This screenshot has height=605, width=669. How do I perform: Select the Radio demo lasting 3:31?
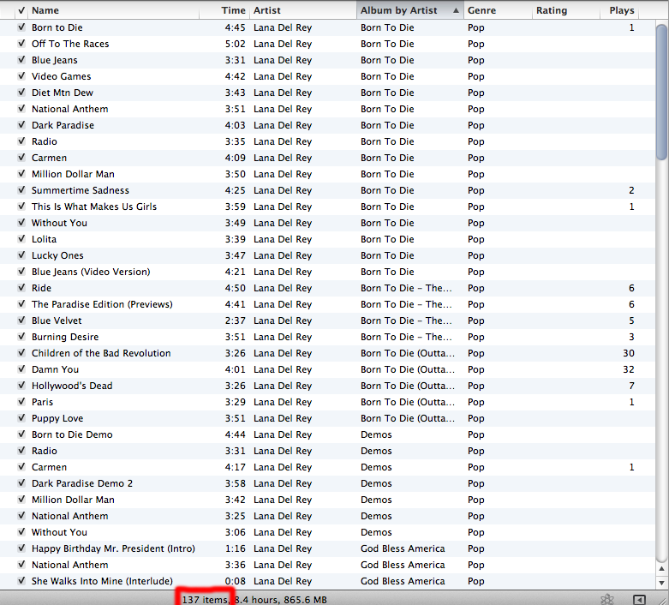click(x=44, y=451)
